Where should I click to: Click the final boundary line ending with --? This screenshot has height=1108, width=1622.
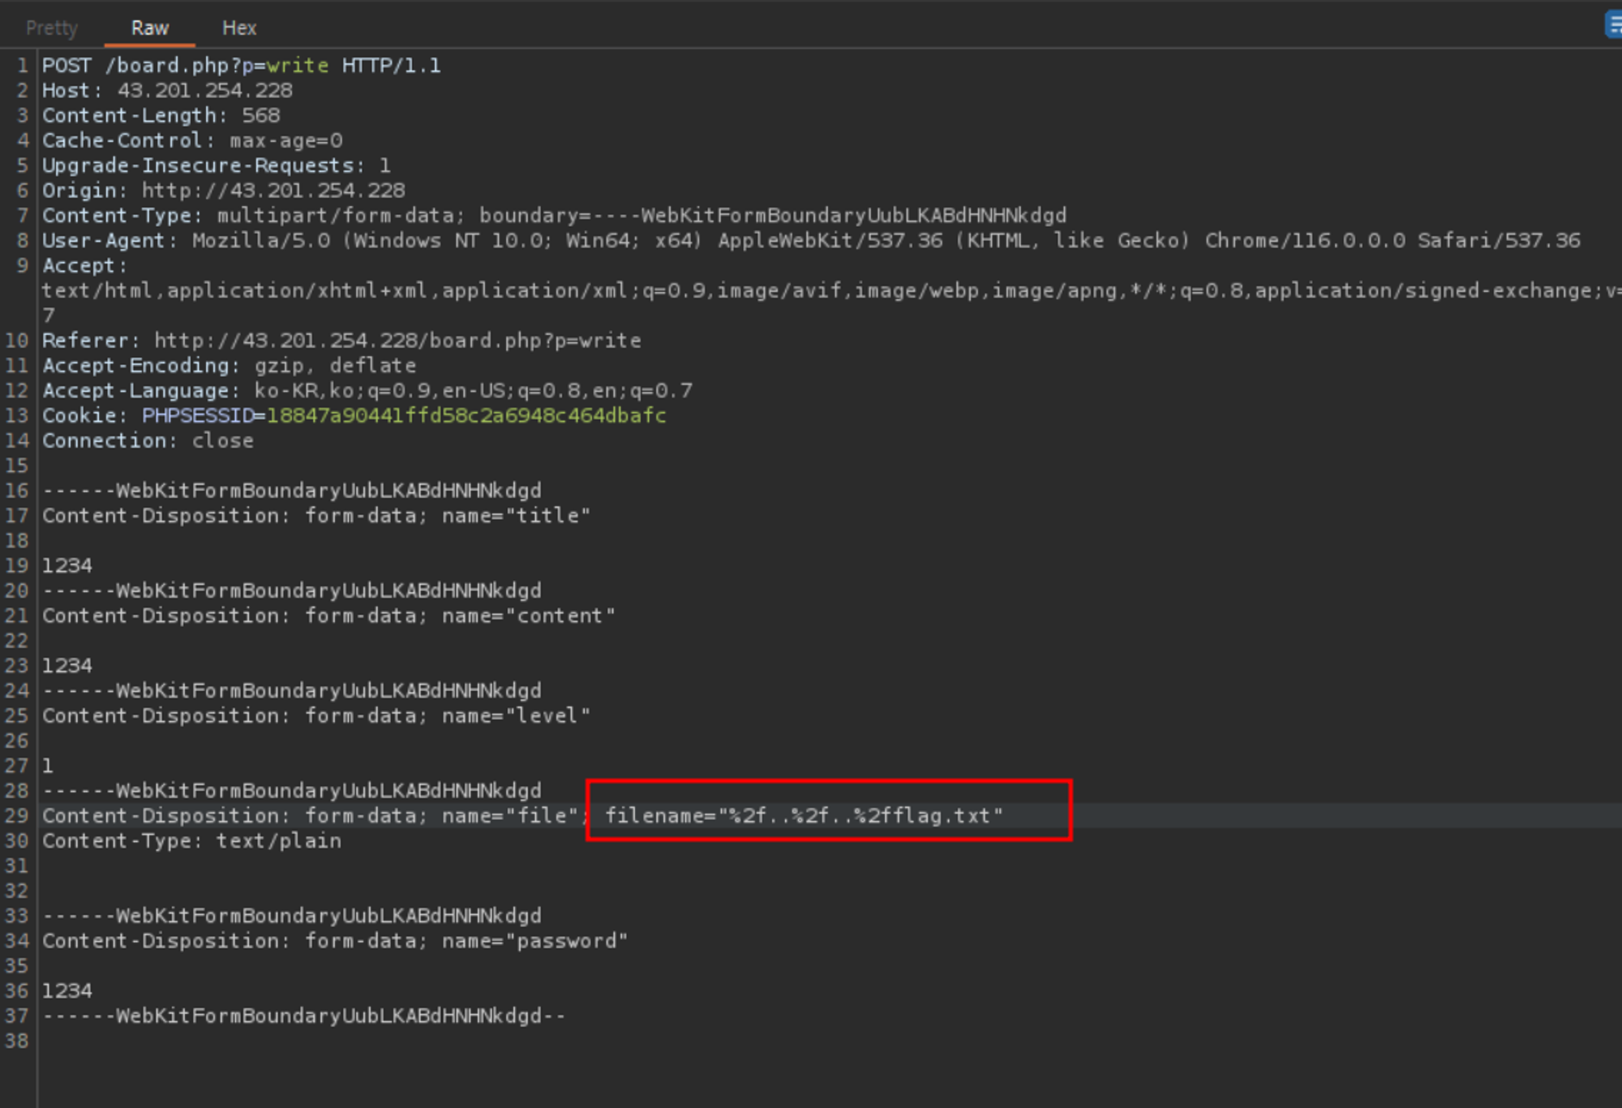[303, 1016]
